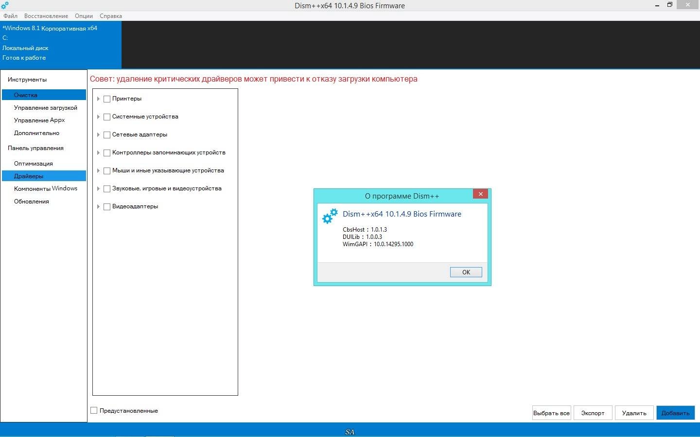Click the Панель управления heading

[35, 148]
